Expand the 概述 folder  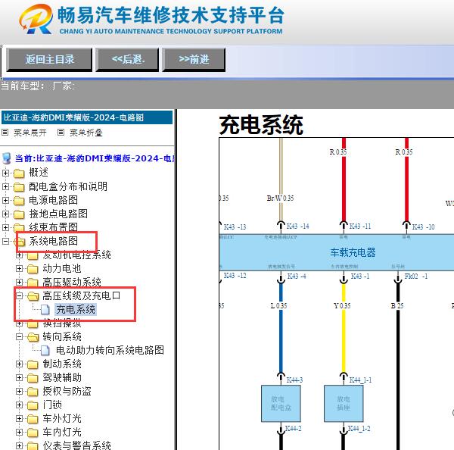point(5,173)
